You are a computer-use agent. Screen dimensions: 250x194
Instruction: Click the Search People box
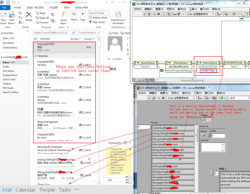[98, 13]
